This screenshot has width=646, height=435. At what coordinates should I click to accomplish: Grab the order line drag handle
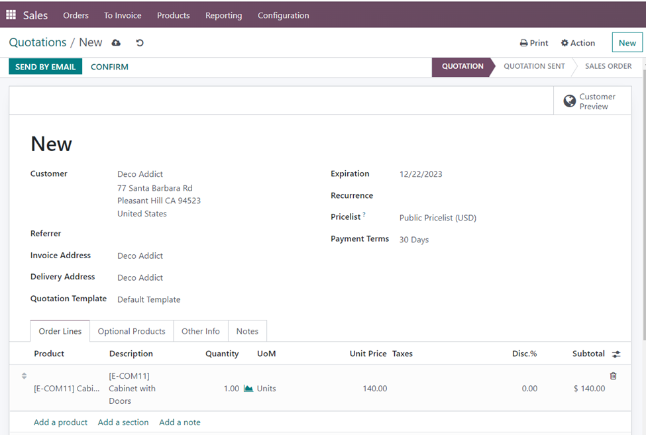(x=24, y=376)
